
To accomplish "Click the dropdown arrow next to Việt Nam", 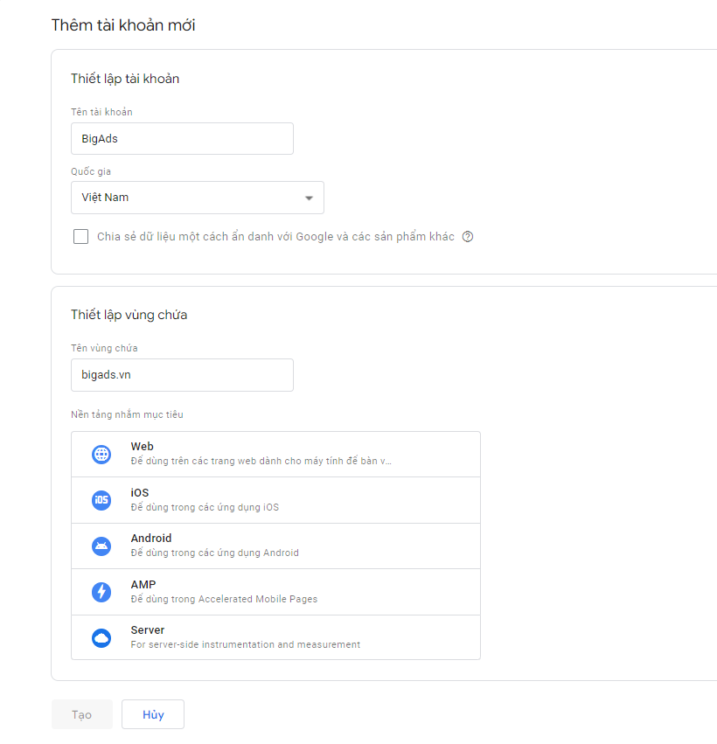I will (x=309, y=198).
